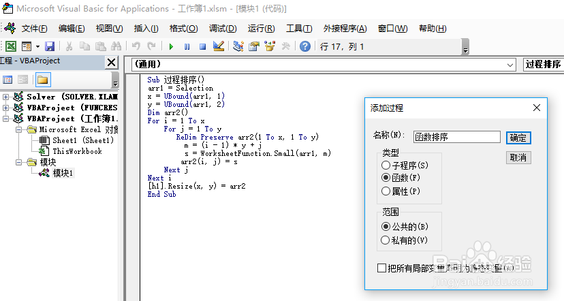Expand the VBAProject (FUNCRES) node
This screenshot has width=564, height=301.
[5, 108]
